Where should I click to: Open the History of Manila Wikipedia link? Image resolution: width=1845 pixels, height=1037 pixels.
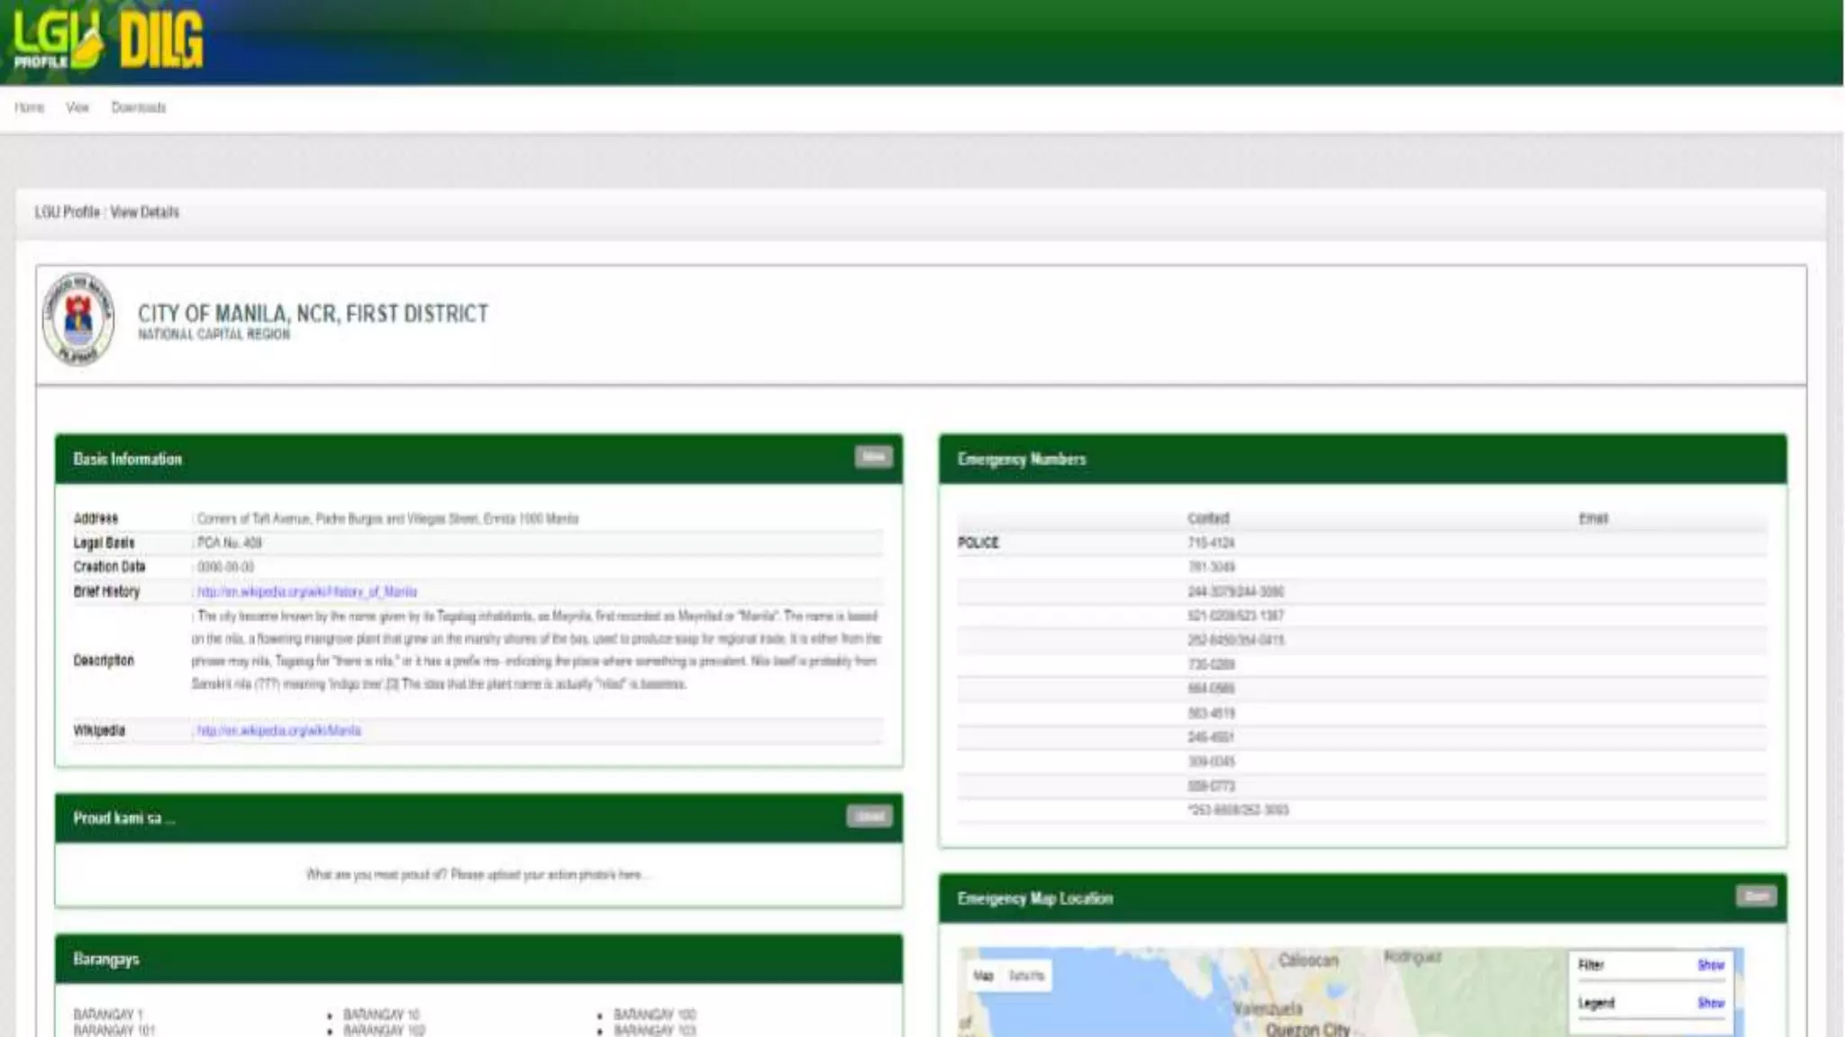click(x=307, y=591)
